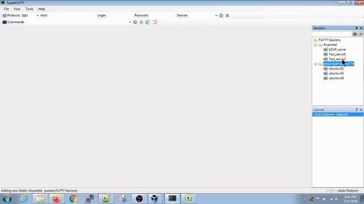364x204 pixels.
Task: Click the taskbar clock
Action: click(x=350, y=199)
